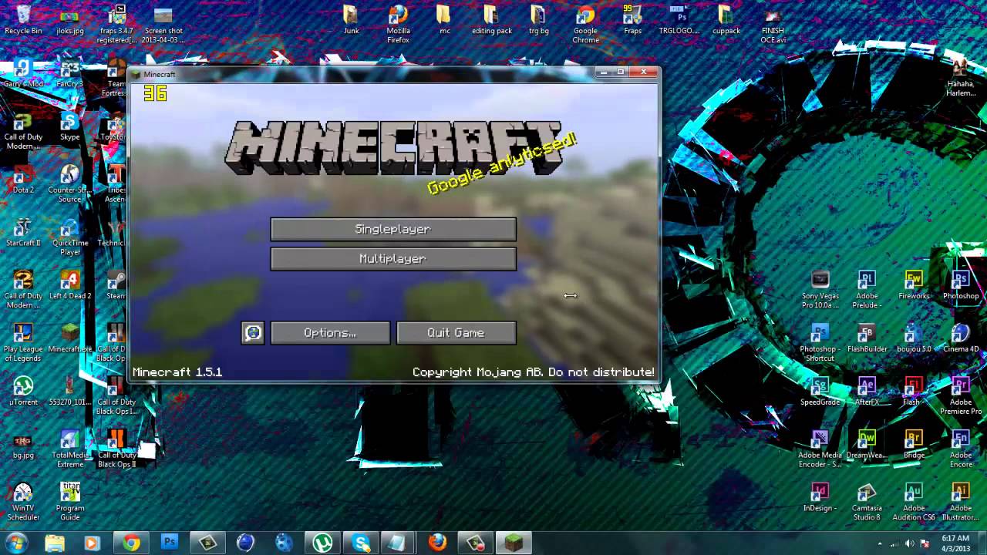The height and width of the screenshot is (555, 987).
Task: Close the Minecraft window
Action: click(643, 72)
